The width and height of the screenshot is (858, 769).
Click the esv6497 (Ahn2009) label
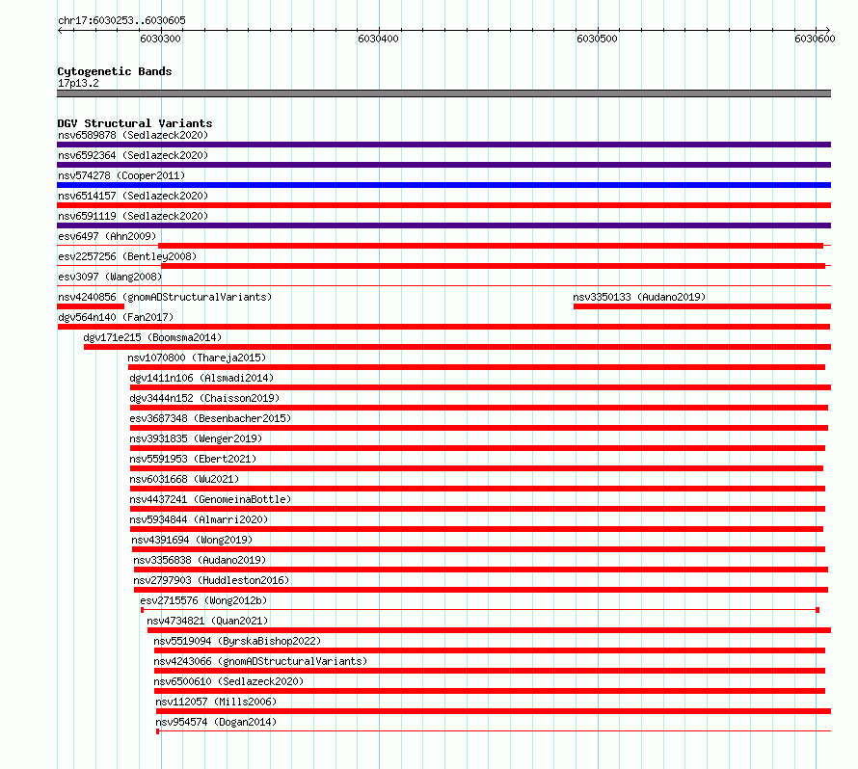107,236
